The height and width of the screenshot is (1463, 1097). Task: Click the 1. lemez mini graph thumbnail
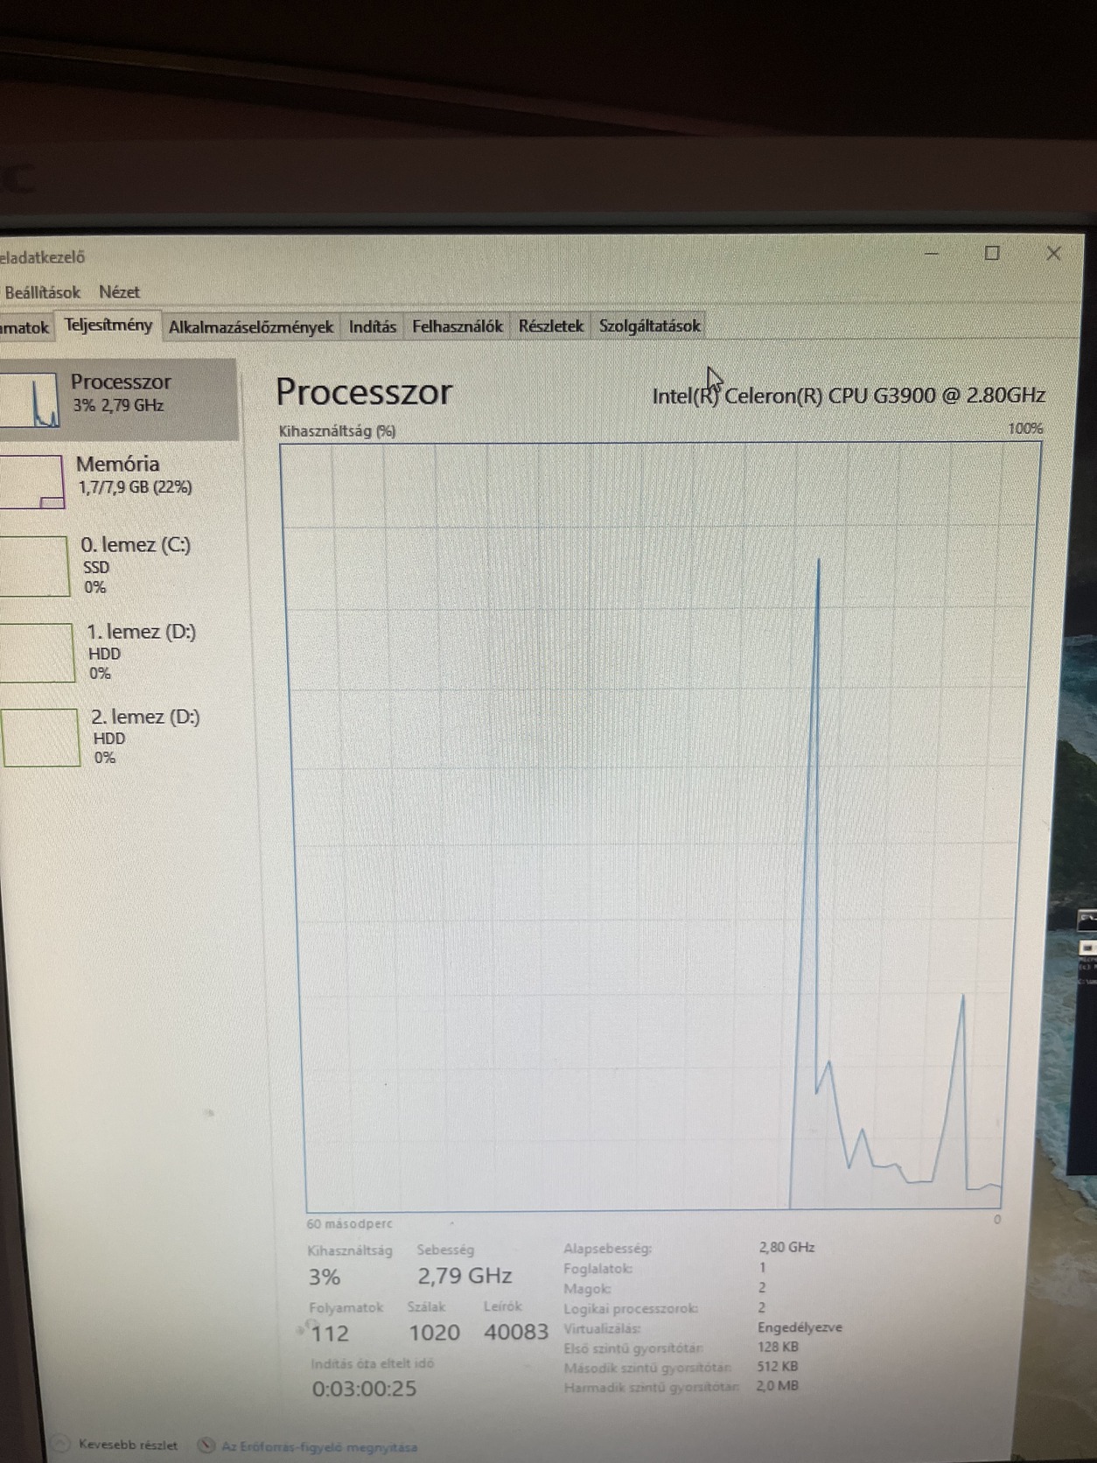click(36, 653)
